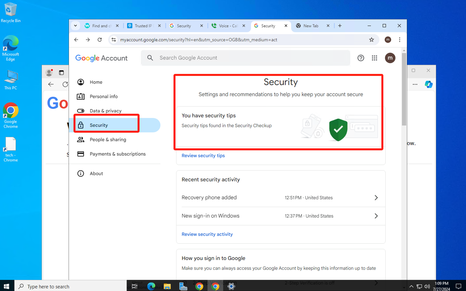
Task: Click the Review security activity link
Action: [207, 234]
